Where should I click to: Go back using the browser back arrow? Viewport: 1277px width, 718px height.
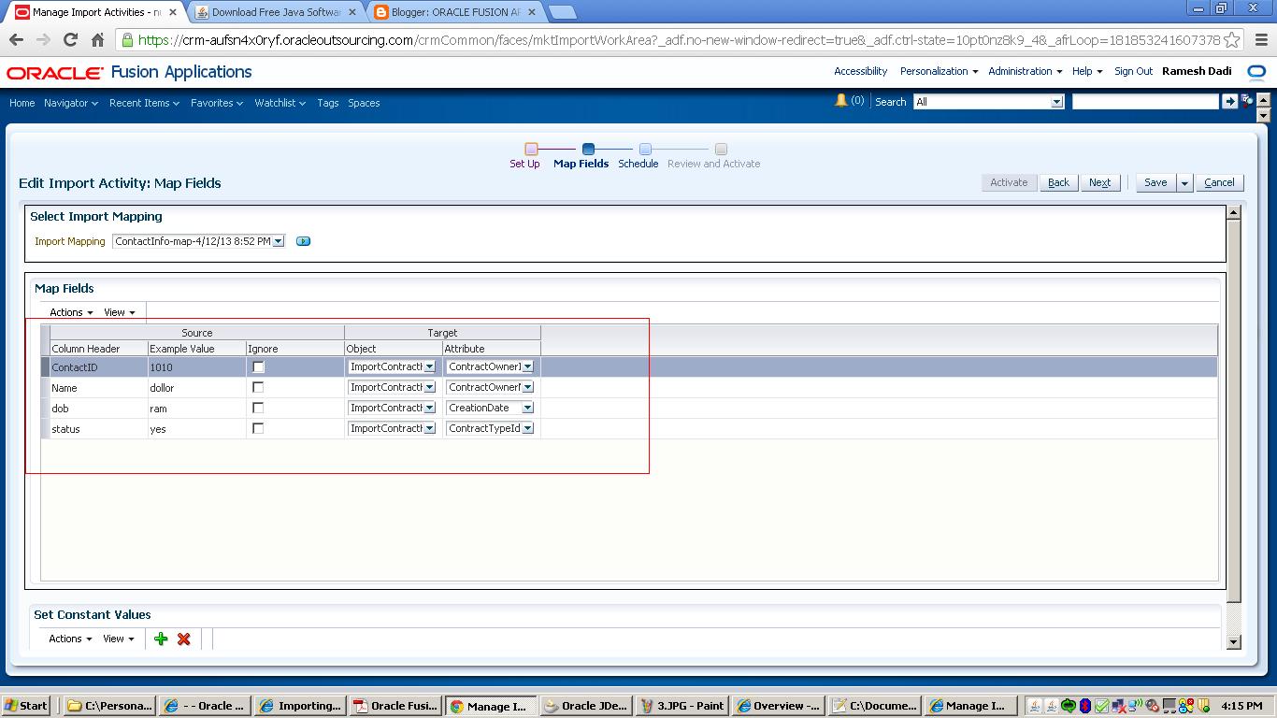pyautogui.click(x=16, y=40)
